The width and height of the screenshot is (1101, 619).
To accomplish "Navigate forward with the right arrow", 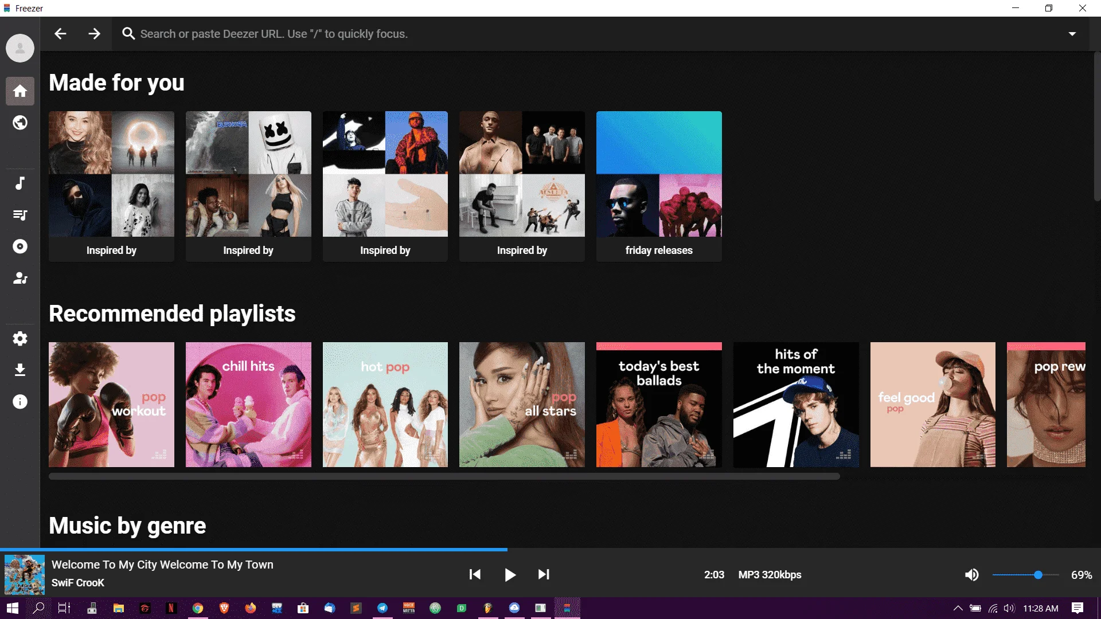I will pyautogui.click(x=95, y=34).
